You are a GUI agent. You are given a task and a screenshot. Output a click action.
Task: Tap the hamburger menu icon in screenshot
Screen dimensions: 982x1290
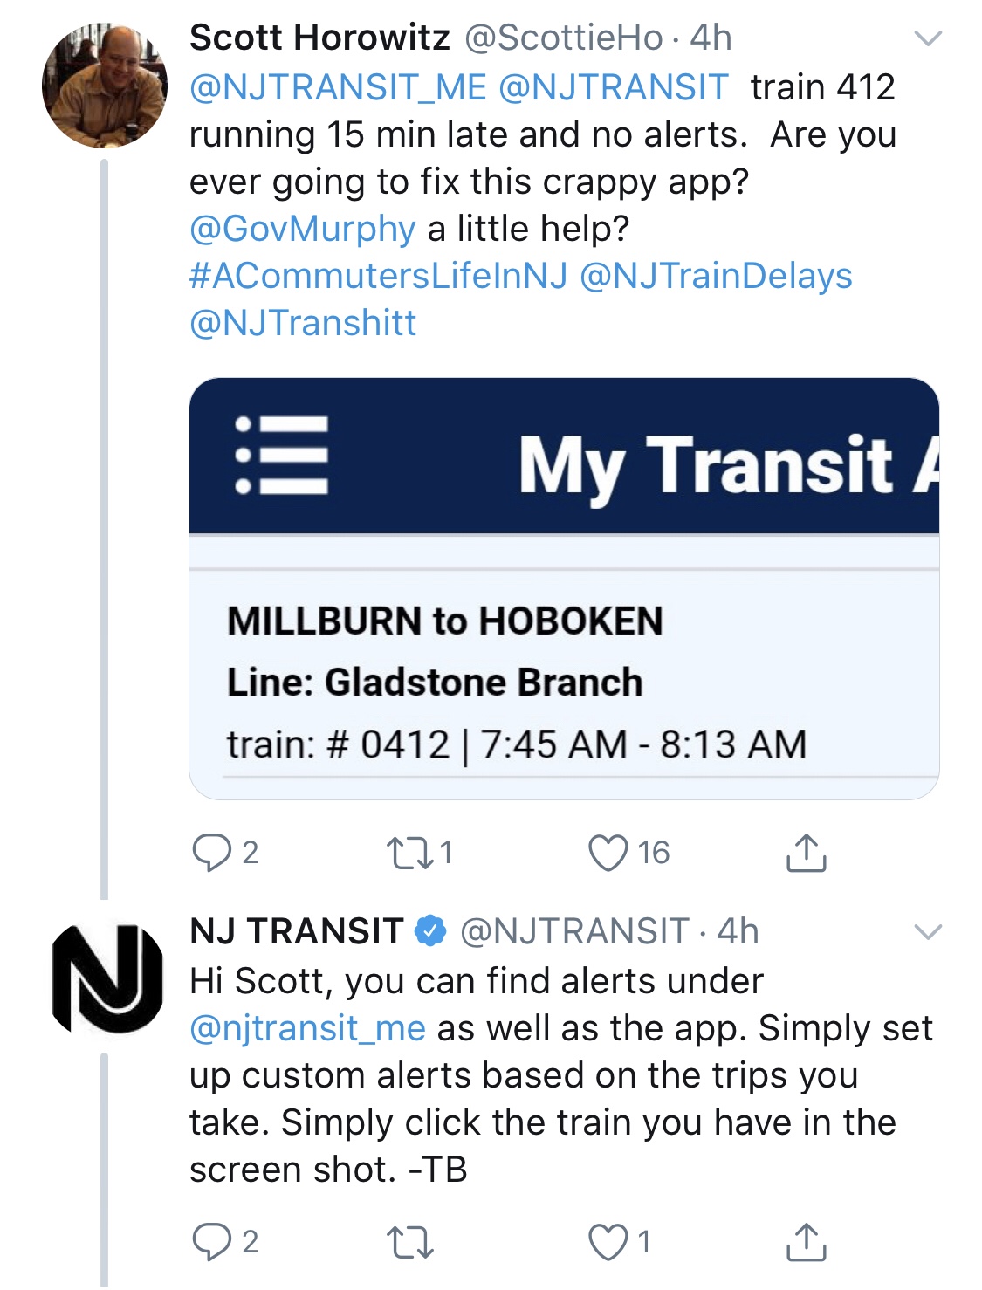(282, 455)
